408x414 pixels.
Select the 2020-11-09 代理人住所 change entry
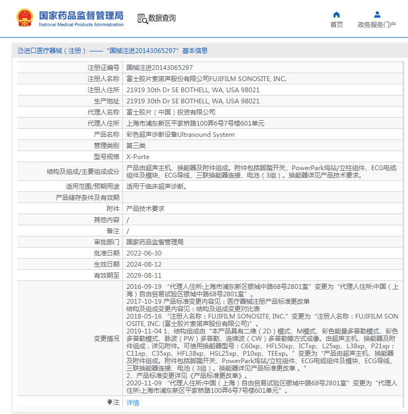pos(262,386)
